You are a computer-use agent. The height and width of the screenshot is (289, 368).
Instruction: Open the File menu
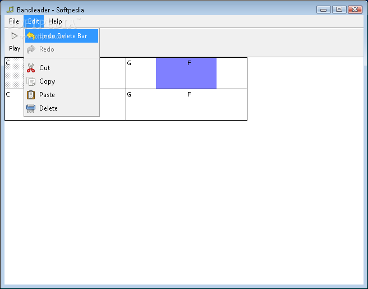[14, 21]
